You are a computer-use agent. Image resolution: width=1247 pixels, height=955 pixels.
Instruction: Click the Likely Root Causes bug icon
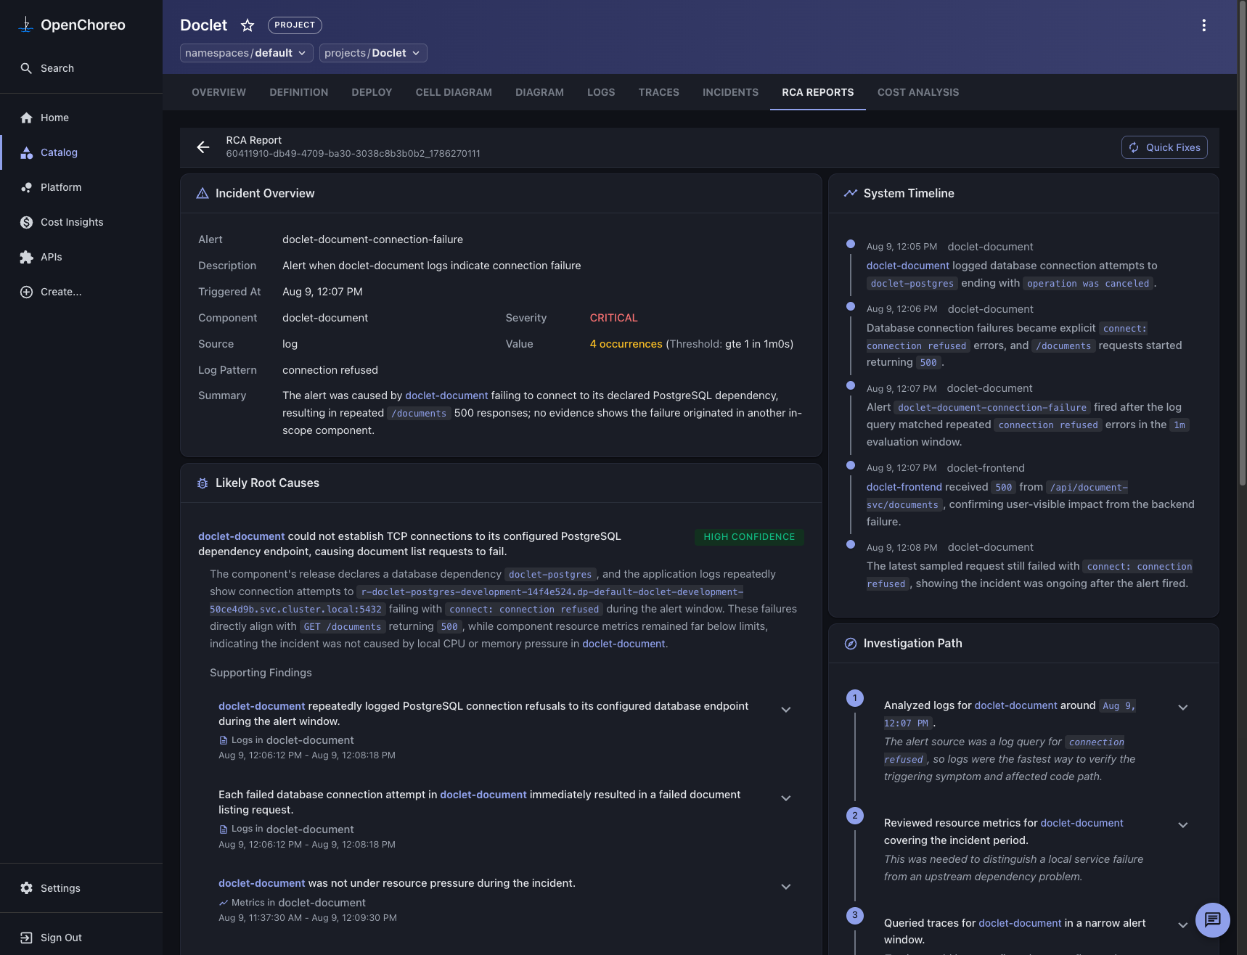point(203,483)
